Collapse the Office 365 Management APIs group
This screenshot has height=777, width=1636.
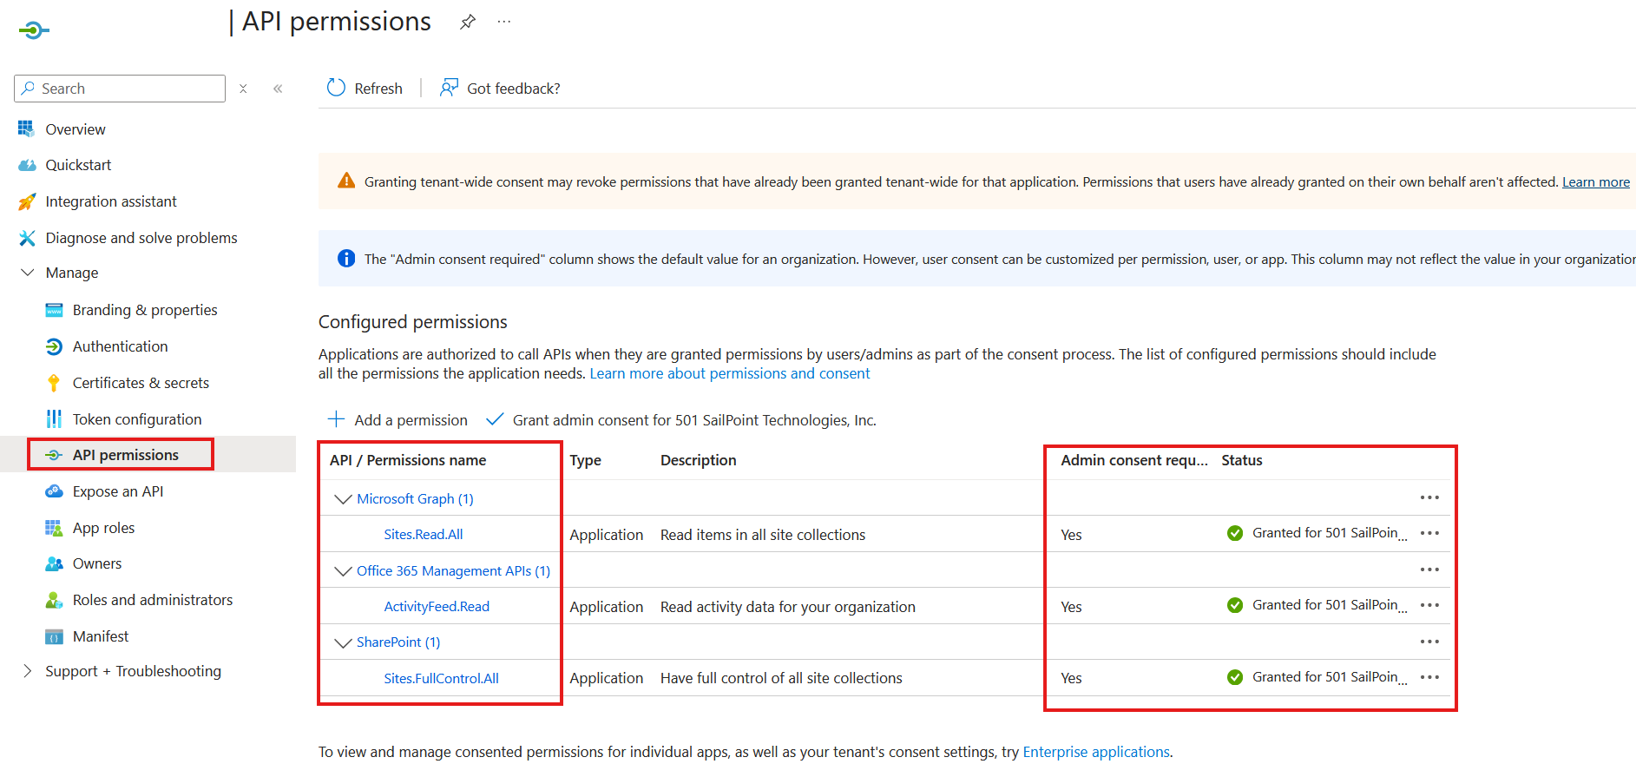point(343,571)
